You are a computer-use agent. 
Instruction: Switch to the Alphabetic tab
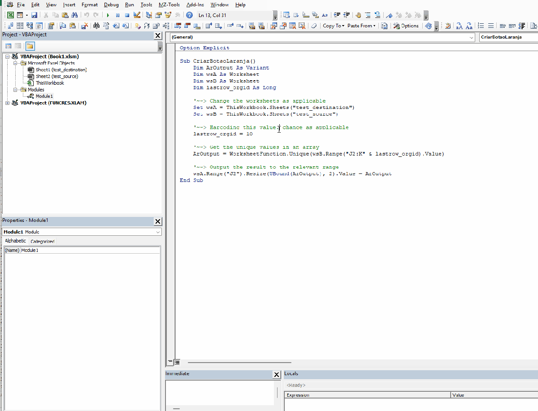[16, 241]
